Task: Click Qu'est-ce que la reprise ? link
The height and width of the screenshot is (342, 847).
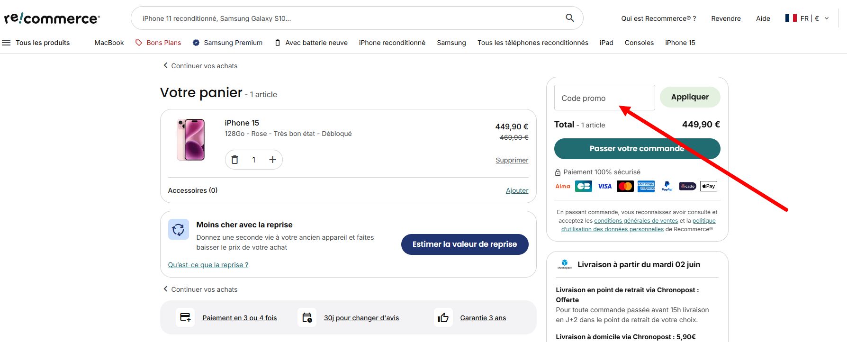Action: point(208,265)
